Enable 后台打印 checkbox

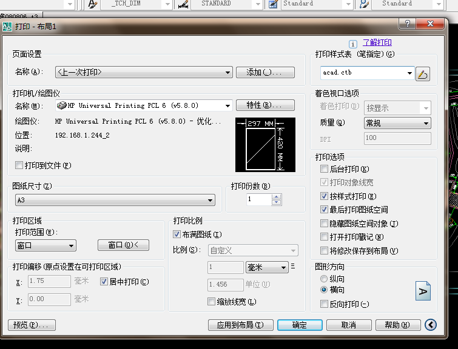click(x=324, y=168)
